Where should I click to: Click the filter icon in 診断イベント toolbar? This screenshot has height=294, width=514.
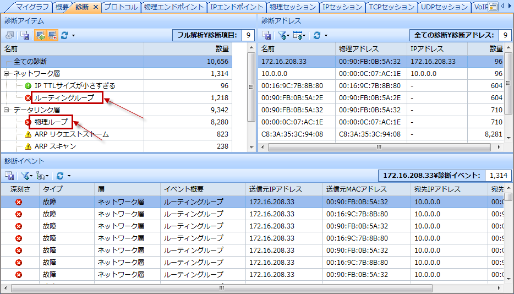25,176
